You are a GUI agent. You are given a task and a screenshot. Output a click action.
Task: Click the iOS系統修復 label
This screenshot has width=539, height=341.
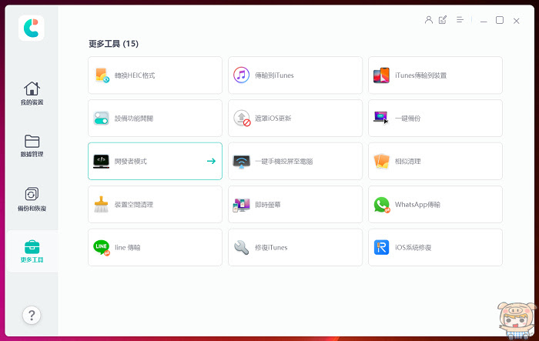pyautogui.click(x=413, y=248)
